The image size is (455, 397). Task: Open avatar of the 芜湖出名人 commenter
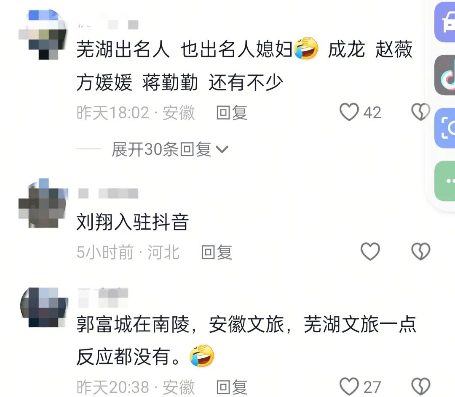pyautogui.click(x=43, y=34)
